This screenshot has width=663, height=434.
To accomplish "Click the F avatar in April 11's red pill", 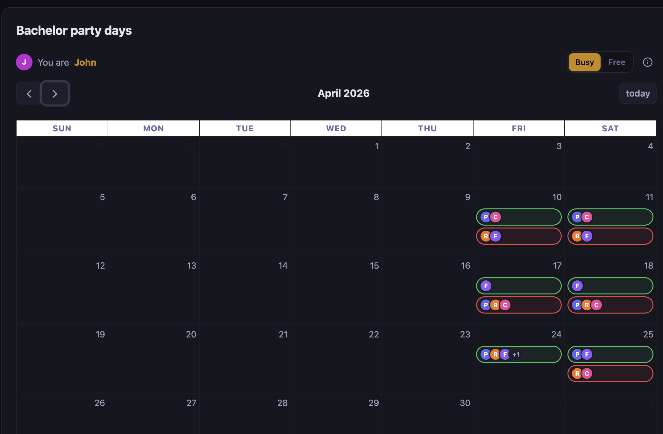I will tap(587, 236).
